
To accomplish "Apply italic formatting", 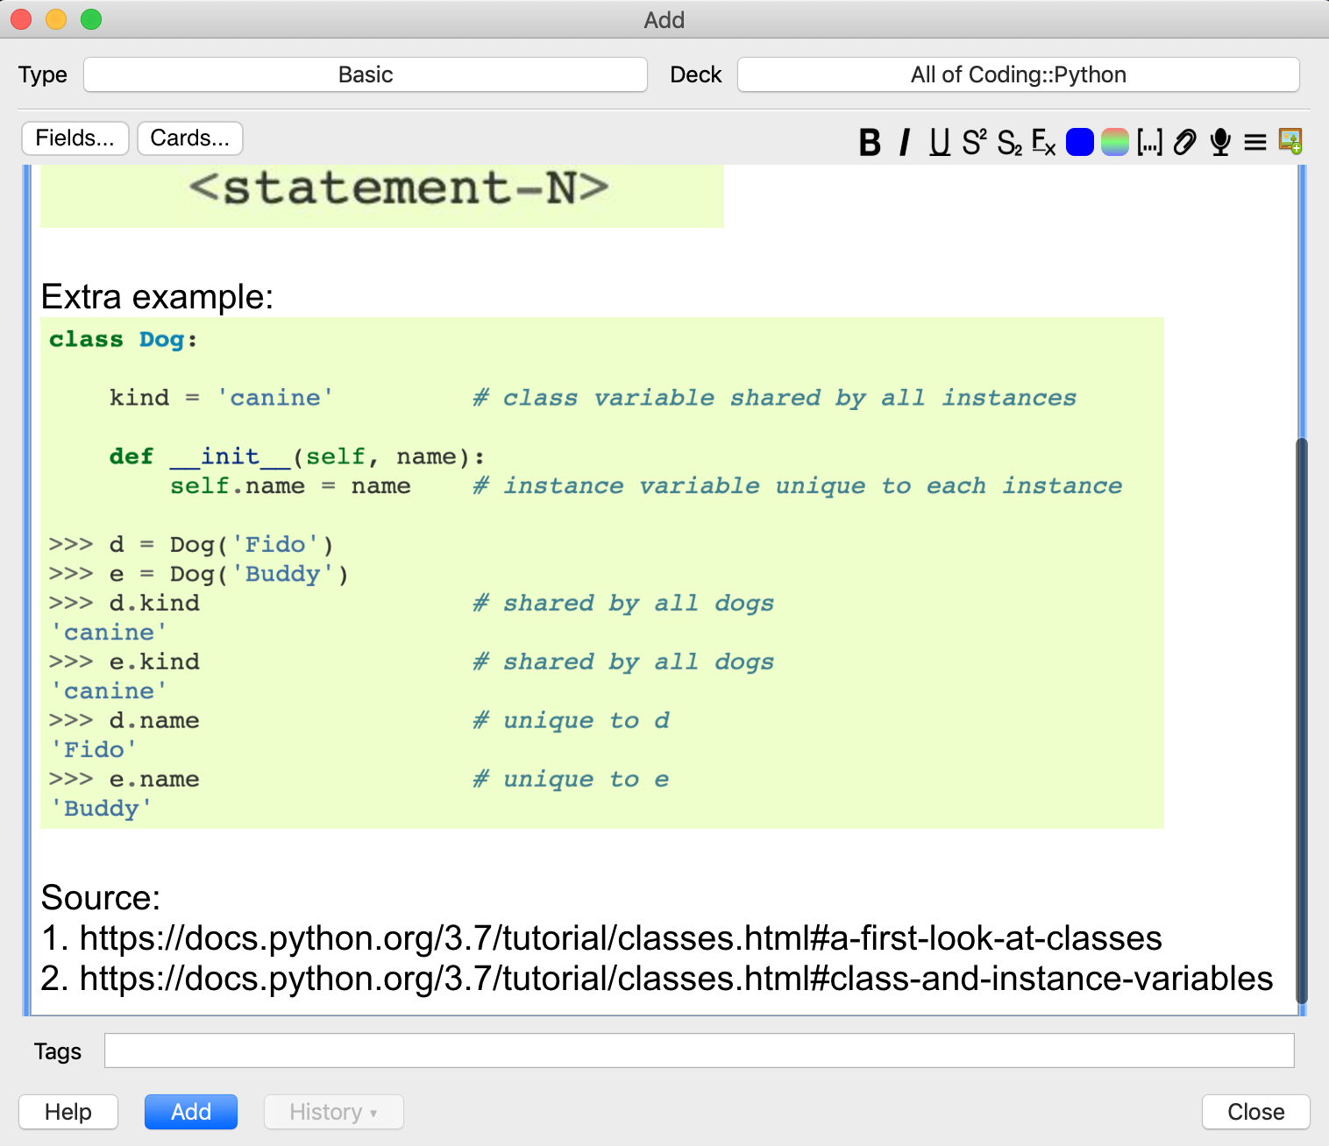I will 905,142.
